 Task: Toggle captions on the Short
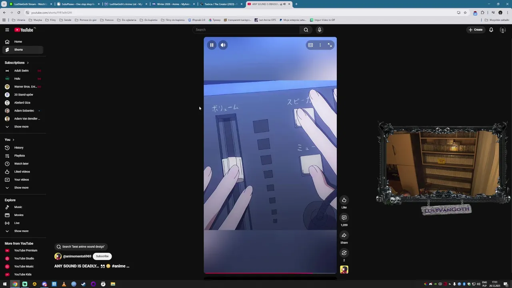pos(310,45)
